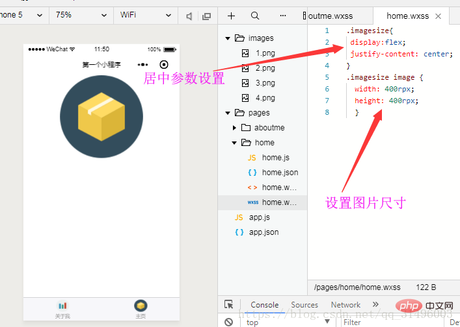Switch to the 主页 tab bar item
This screenshot has height=327, width=460.
pos(141,309)
